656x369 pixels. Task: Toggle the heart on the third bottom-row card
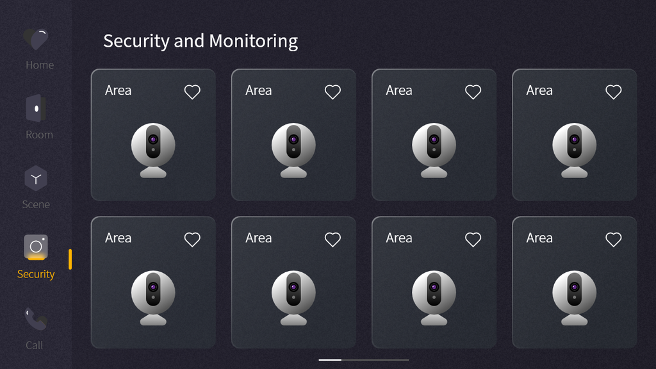pos(473,239)
